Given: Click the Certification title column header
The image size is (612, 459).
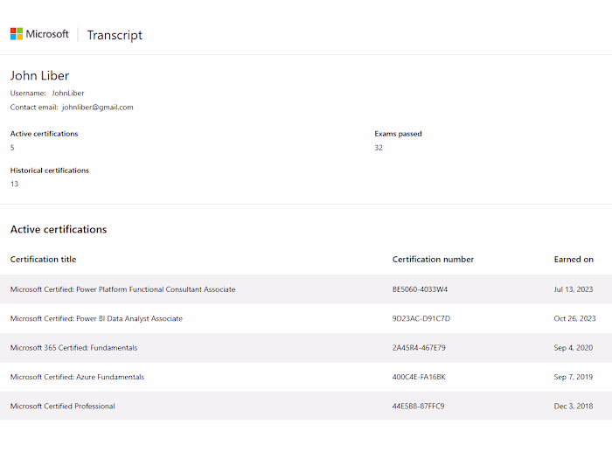Looking at the screenshot, I should point(43,260).
